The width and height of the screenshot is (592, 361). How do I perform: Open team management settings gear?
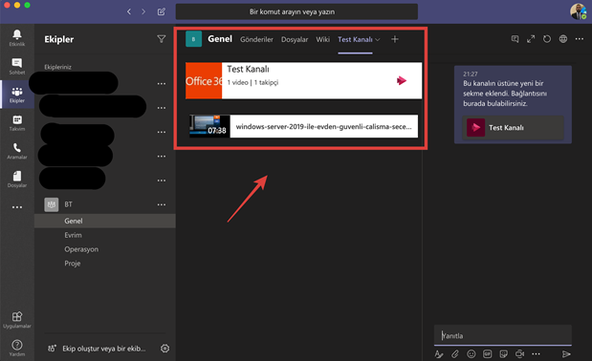point(165,349)
